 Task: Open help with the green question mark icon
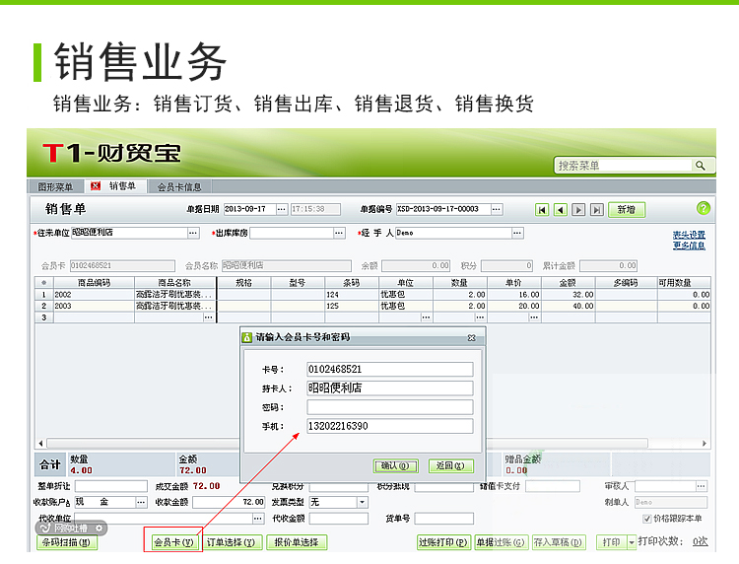point(703,208)
